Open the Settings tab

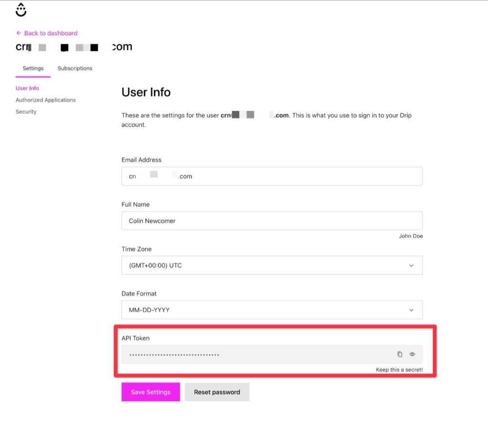(33, 68)
